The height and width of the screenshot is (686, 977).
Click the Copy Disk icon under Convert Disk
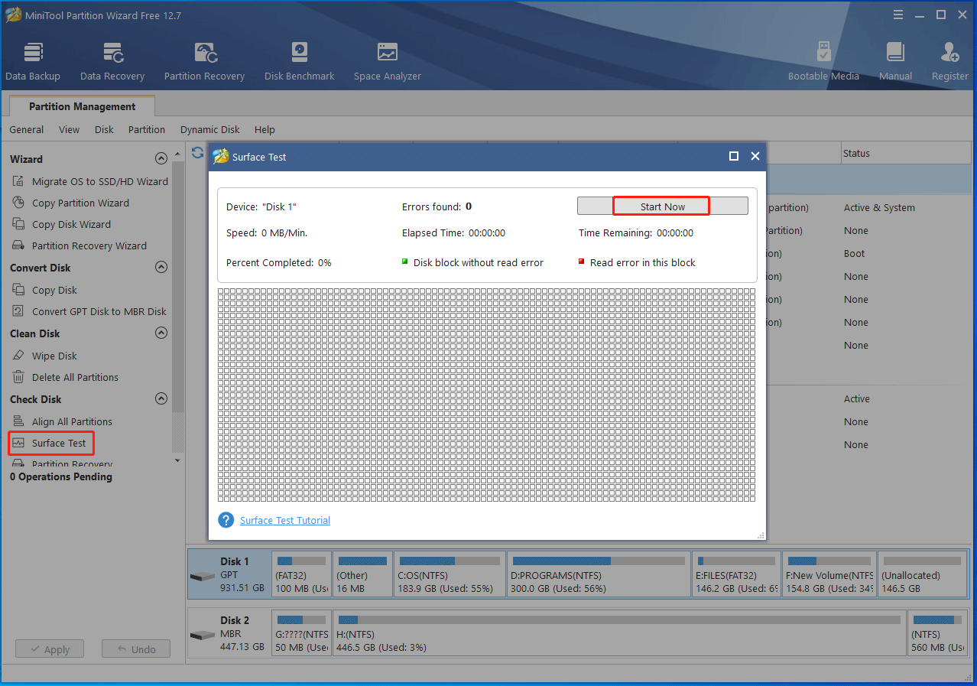point(18,290)
